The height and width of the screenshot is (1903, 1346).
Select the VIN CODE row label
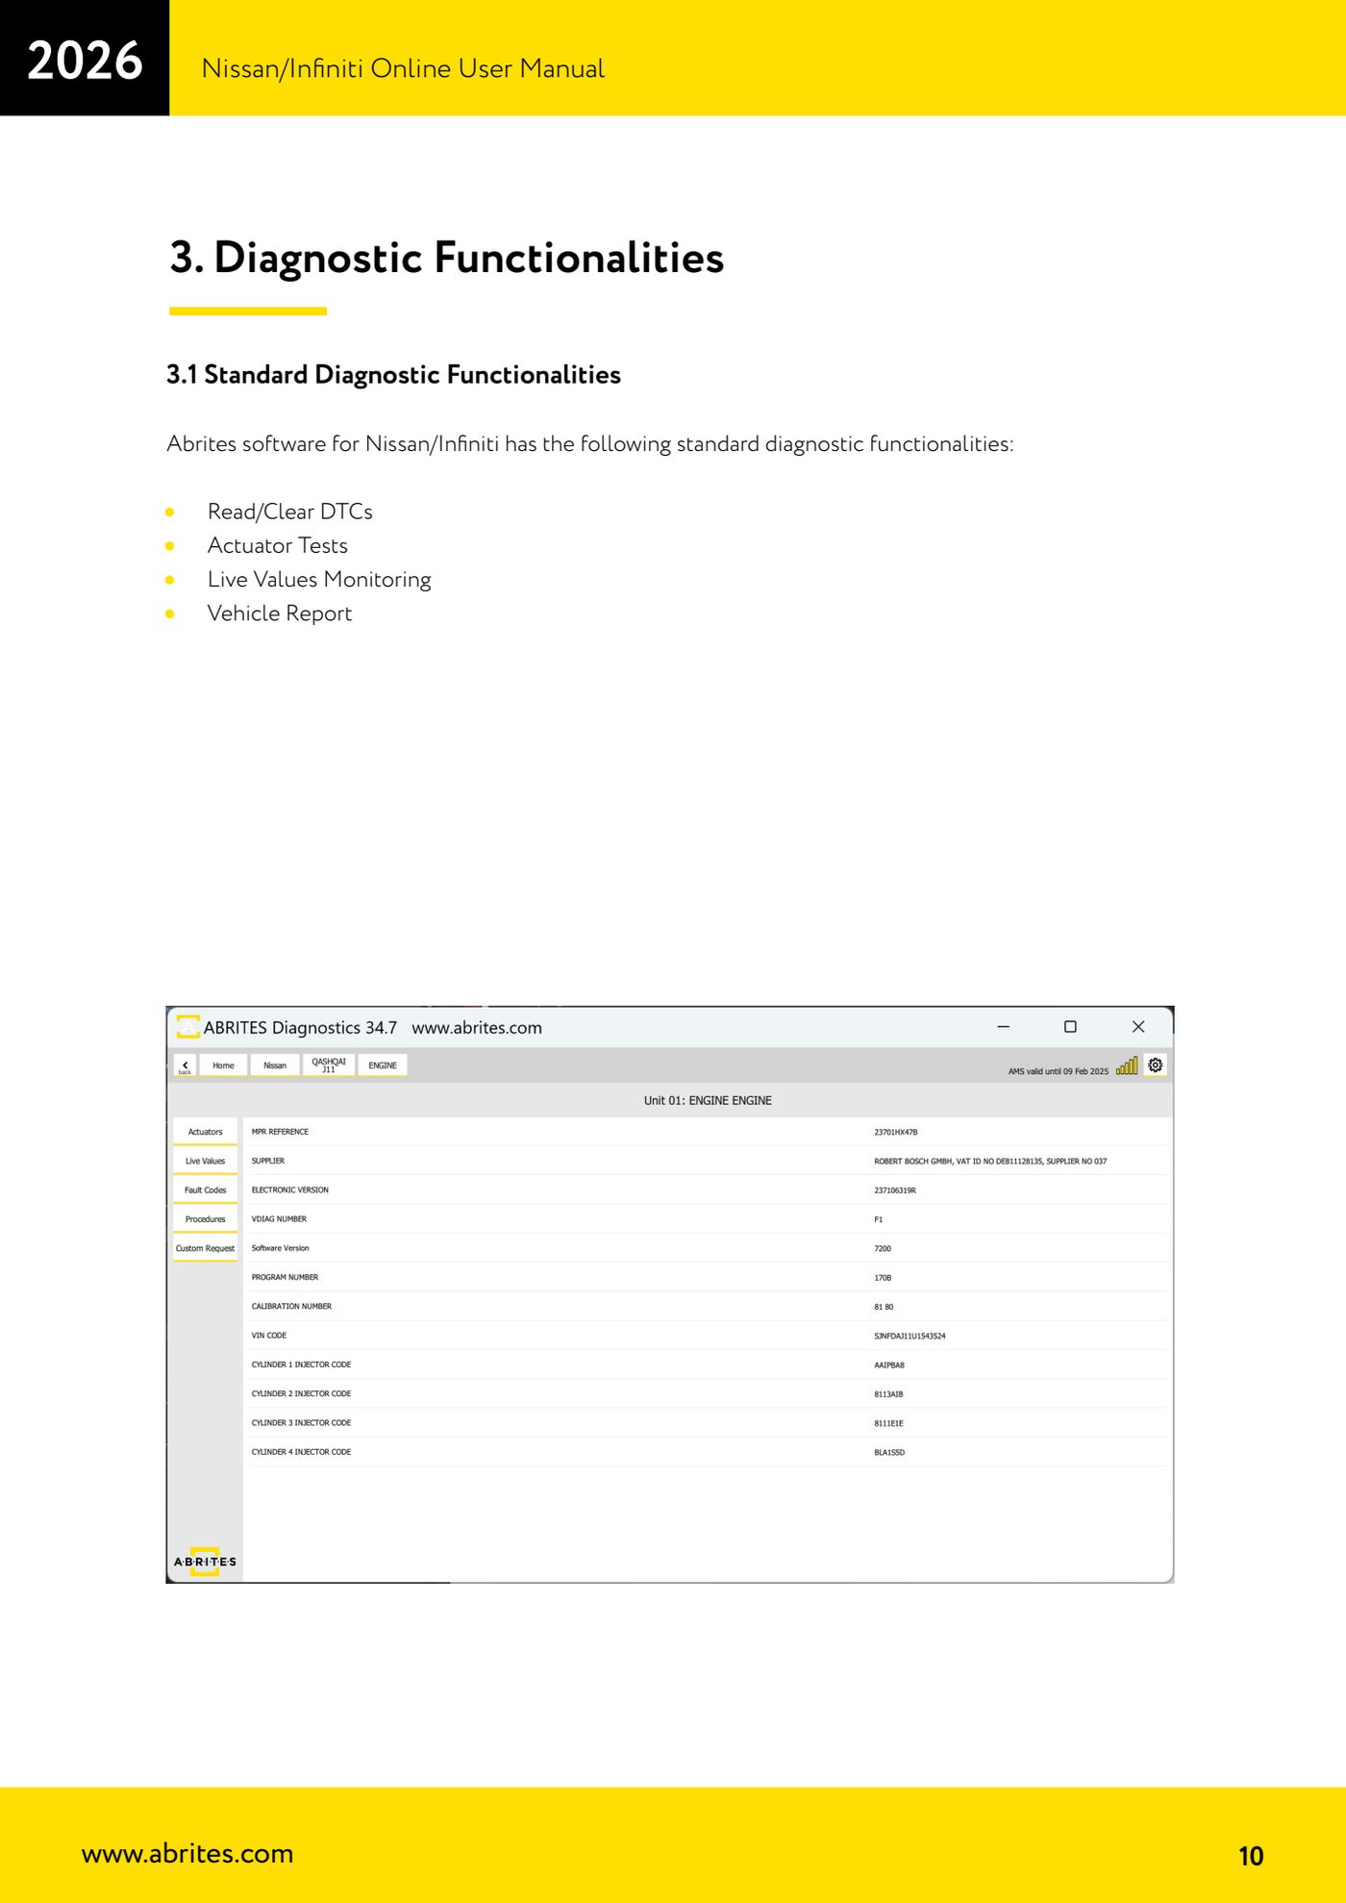click(269, 1336)
